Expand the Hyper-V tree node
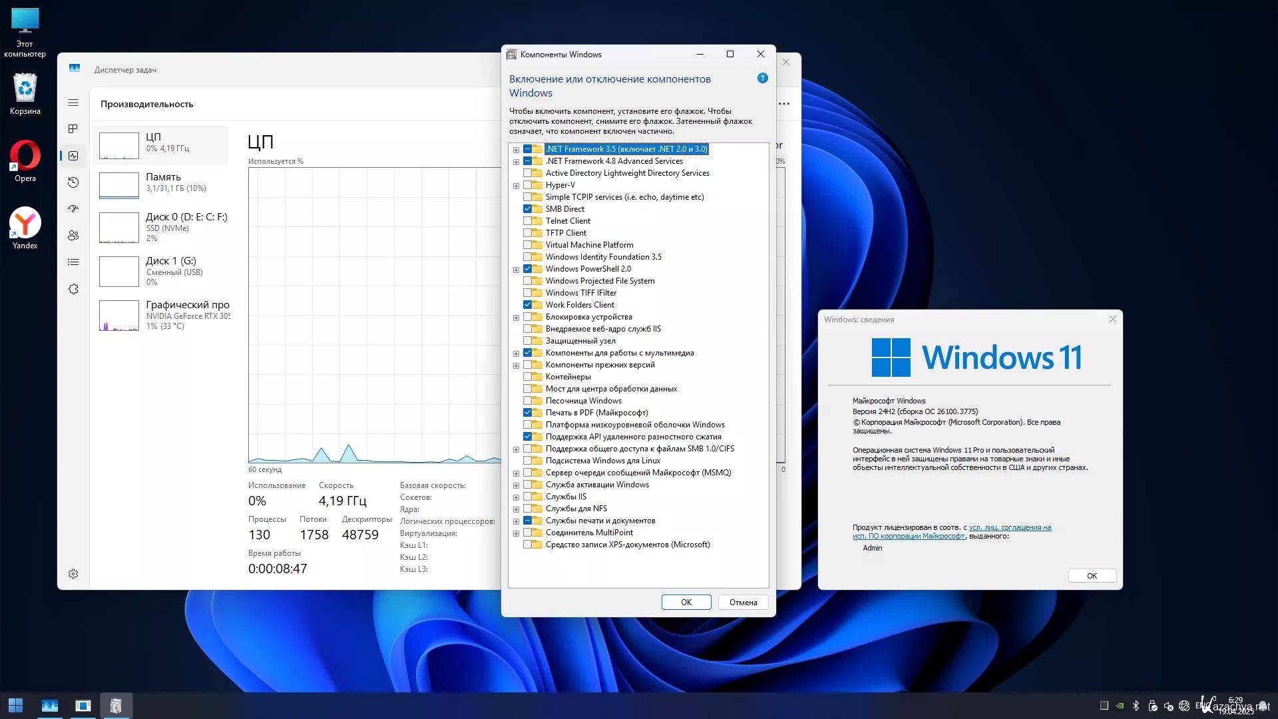The image size is (1278, 719). [x=516, y=186]
